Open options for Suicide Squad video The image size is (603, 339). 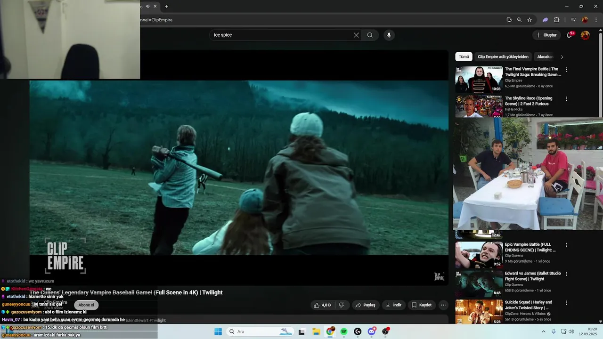[566, 303]
